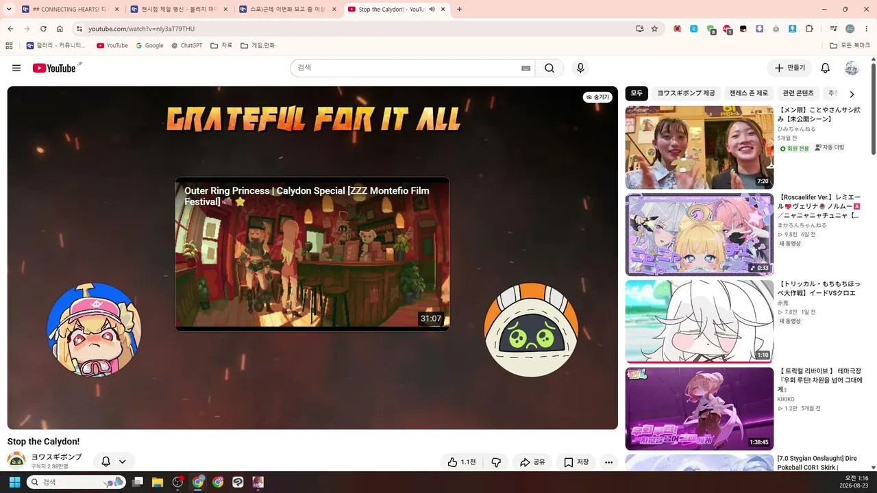This screenshot has height=493, width=877.
Task: Open the Chrome three-dot menu
Action: 865,29
